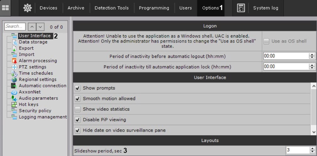
Task: Click the layouts grid icon in top-left
Action: [x=5, y=8]
